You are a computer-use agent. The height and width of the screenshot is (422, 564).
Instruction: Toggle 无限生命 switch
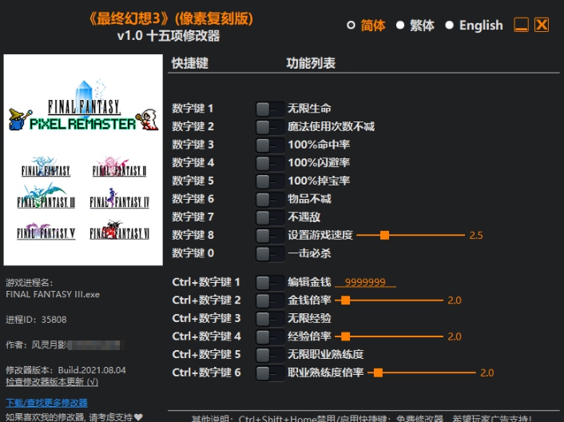[x=270, y=109]
